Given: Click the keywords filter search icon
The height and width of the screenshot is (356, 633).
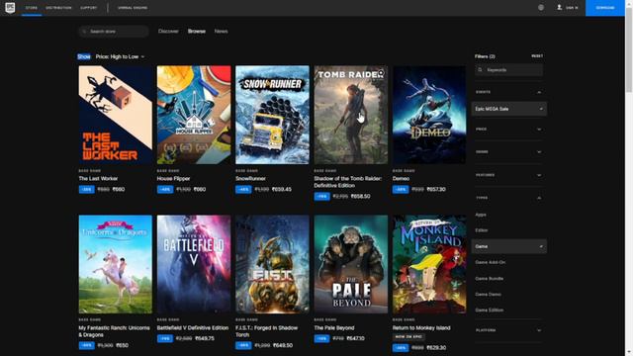Looking at the screenshot, I should (x=480, y=70).
